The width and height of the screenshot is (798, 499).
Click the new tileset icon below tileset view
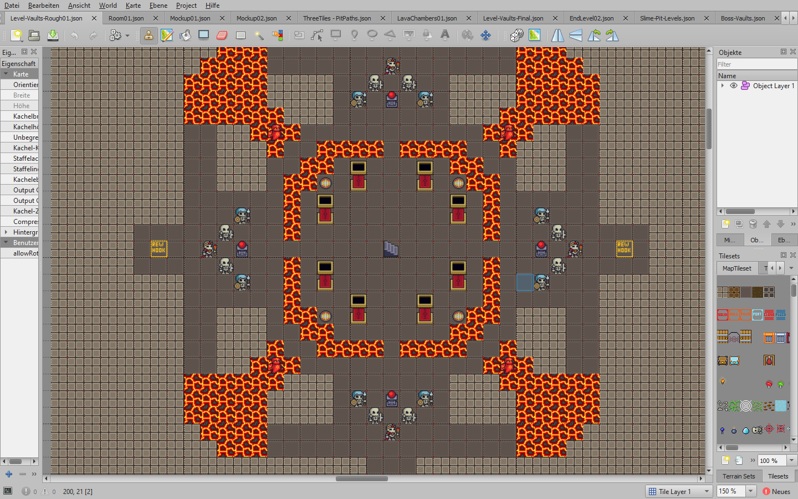pos(725,460)
